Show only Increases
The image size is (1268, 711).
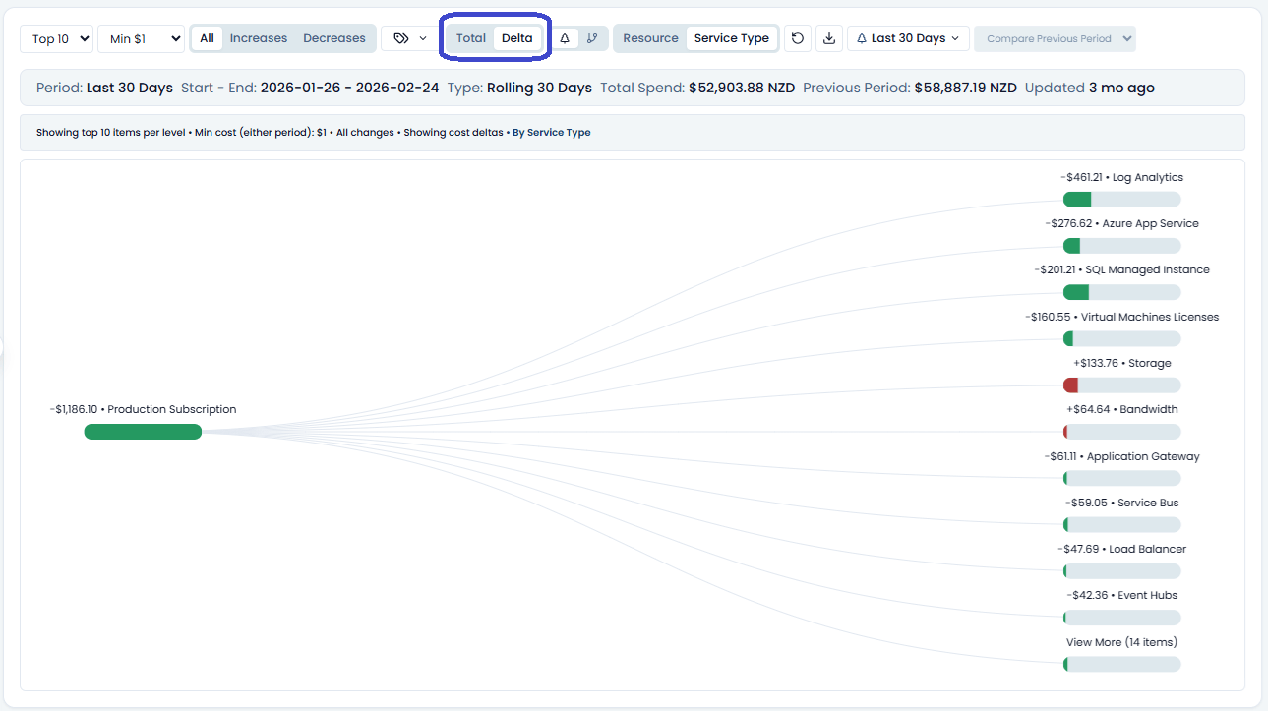click(259, 38)
